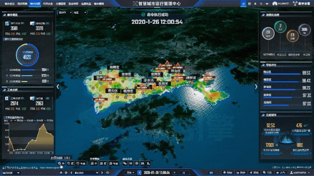Switch to the highlighted third top navigation tab
Screen dimensions: 314x176
tap(35, 3)
